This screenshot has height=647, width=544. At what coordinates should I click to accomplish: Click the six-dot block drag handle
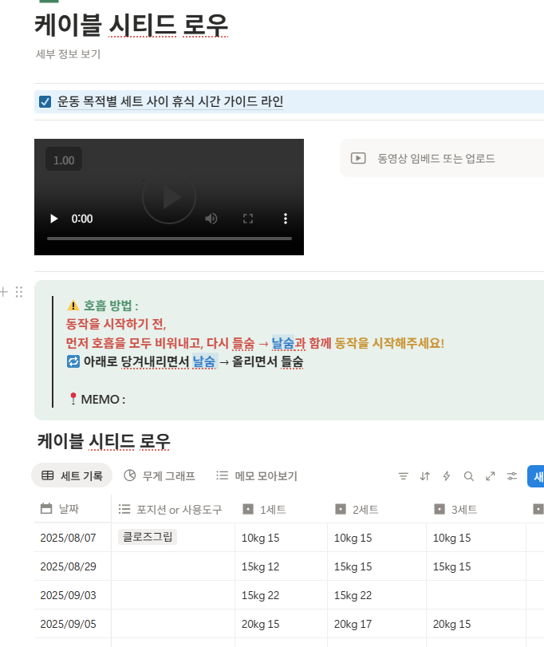tap(19, 292)
